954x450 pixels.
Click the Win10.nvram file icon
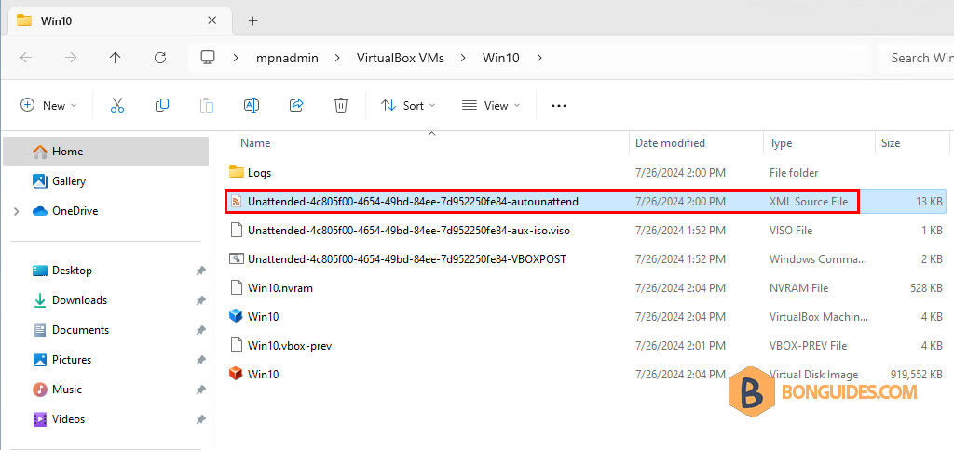[236, 288]
